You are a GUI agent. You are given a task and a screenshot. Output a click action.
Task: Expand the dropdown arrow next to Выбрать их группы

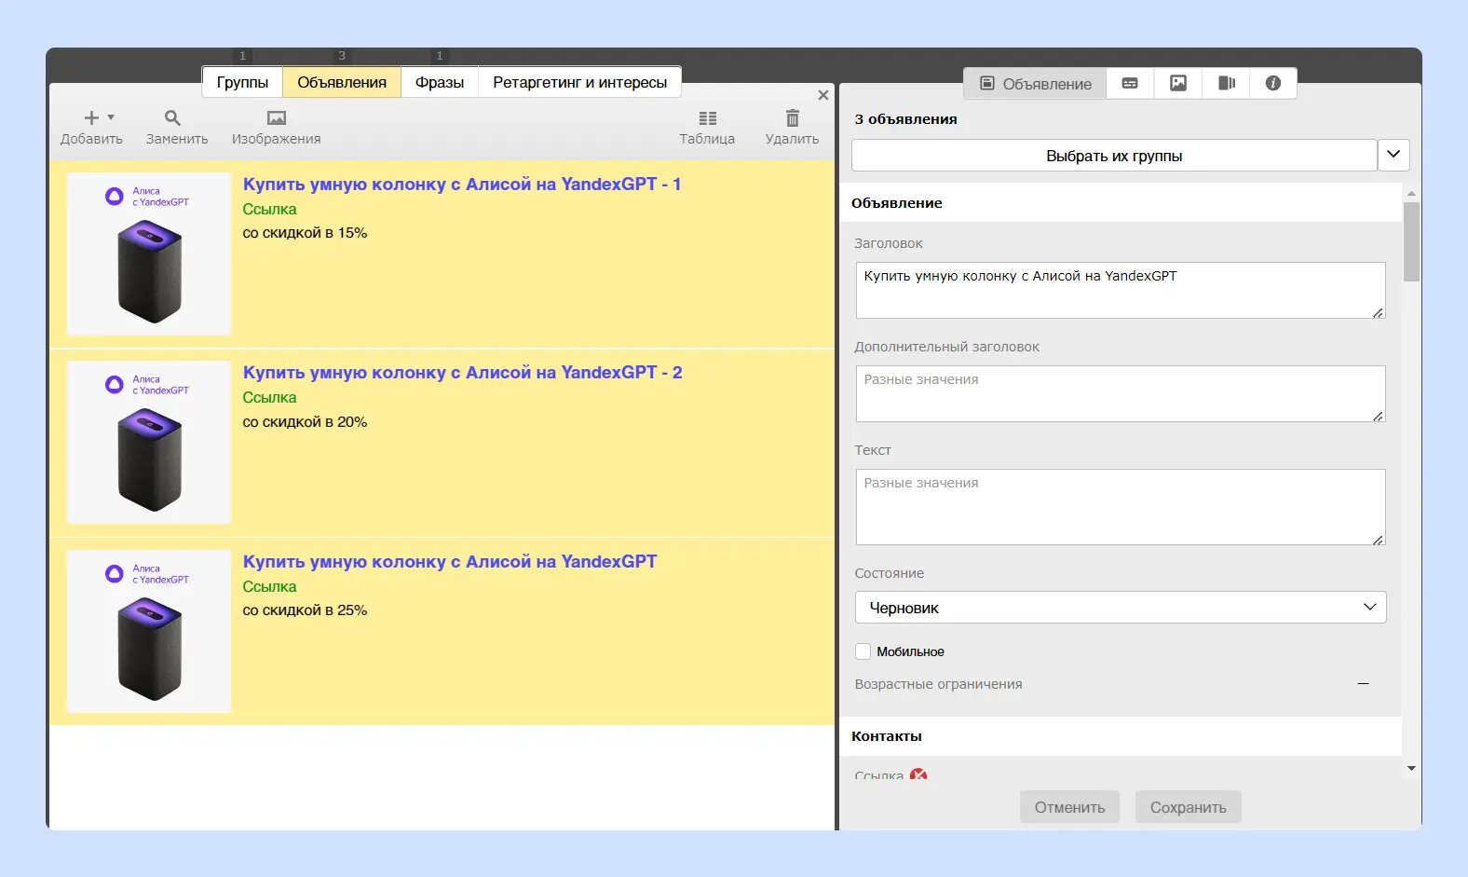pyautogui.click(x=1393, y=155)
